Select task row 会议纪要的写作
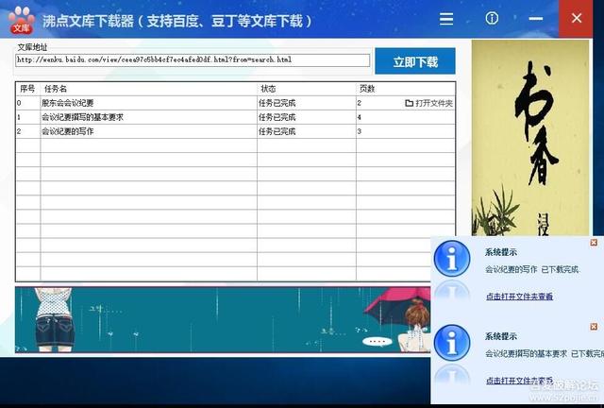The height and width of the screenshot is (408, 604). (x=235, y=131)
